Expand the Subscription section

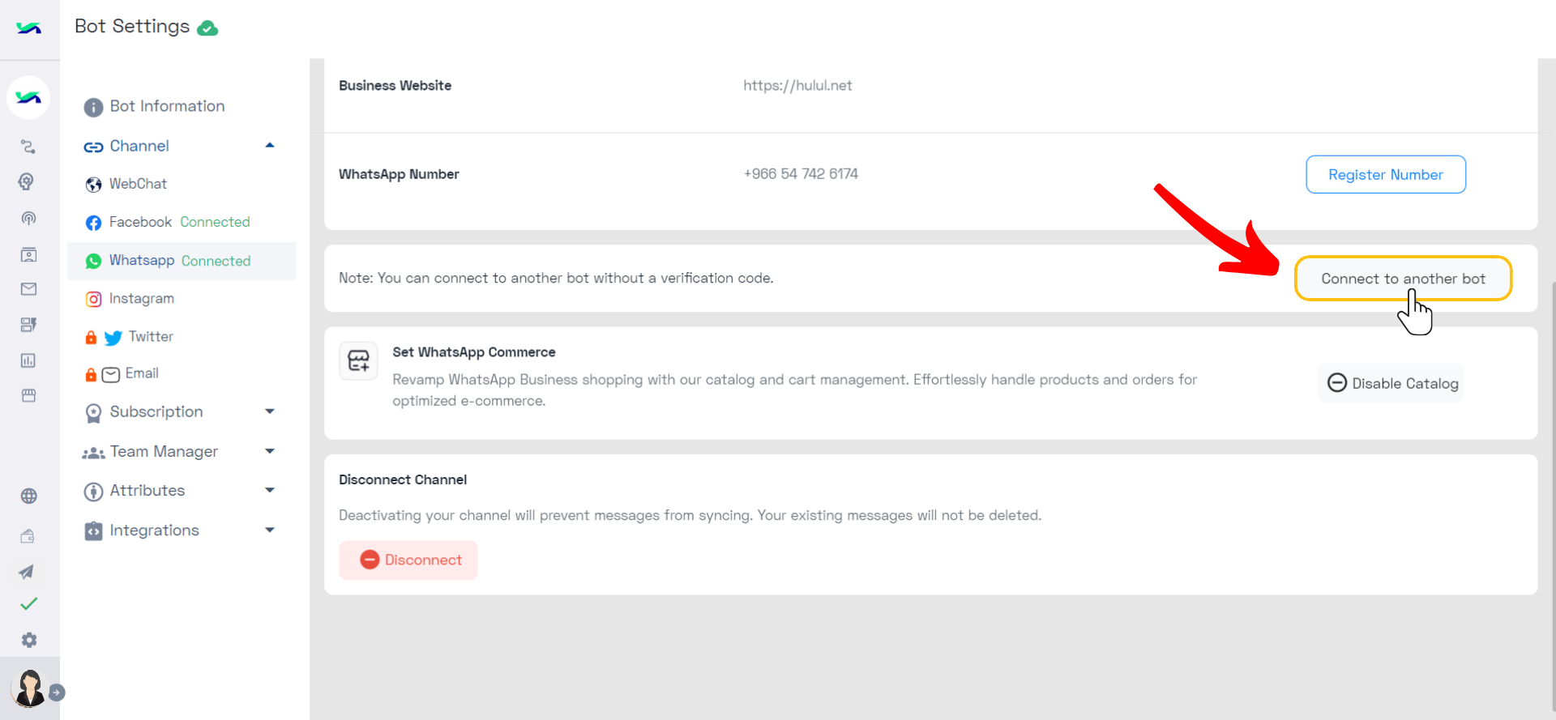(x=270, y=411)
